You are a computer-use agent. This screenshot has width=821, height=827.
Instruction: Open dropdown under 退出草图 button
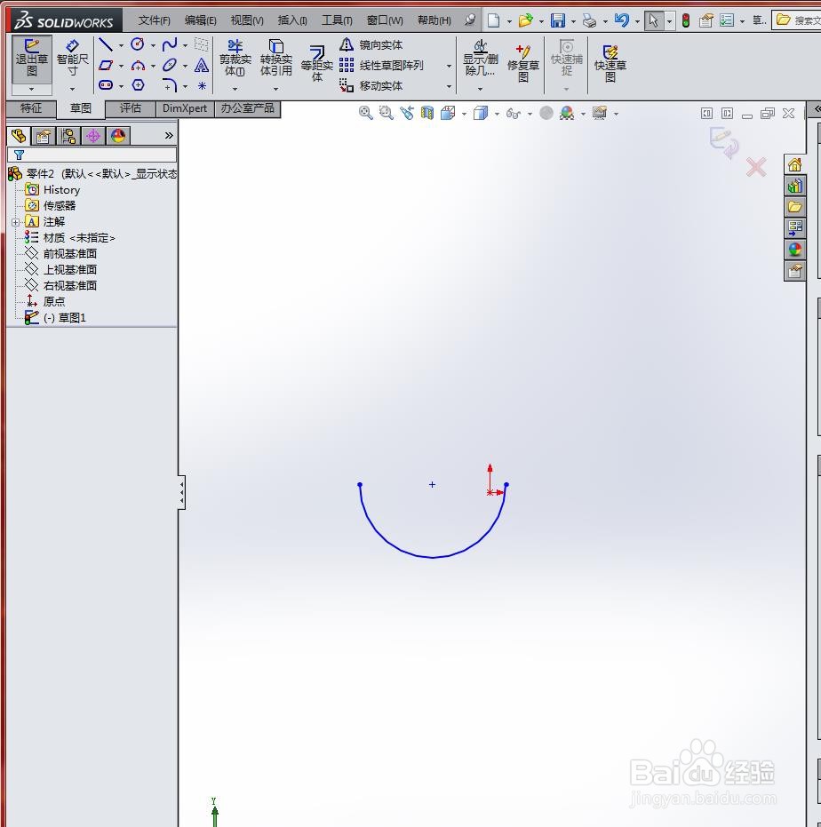[x=32, y=89]
